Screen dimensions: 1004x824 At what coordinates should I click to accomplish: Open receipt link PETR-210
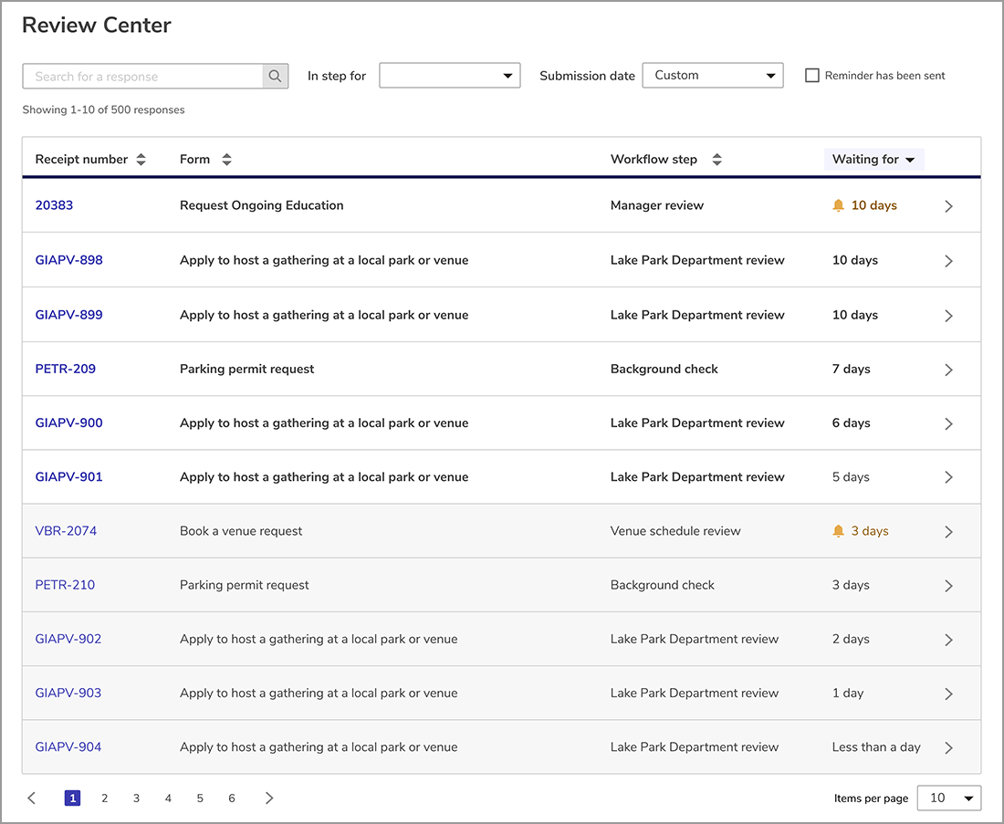click(65, 585)
